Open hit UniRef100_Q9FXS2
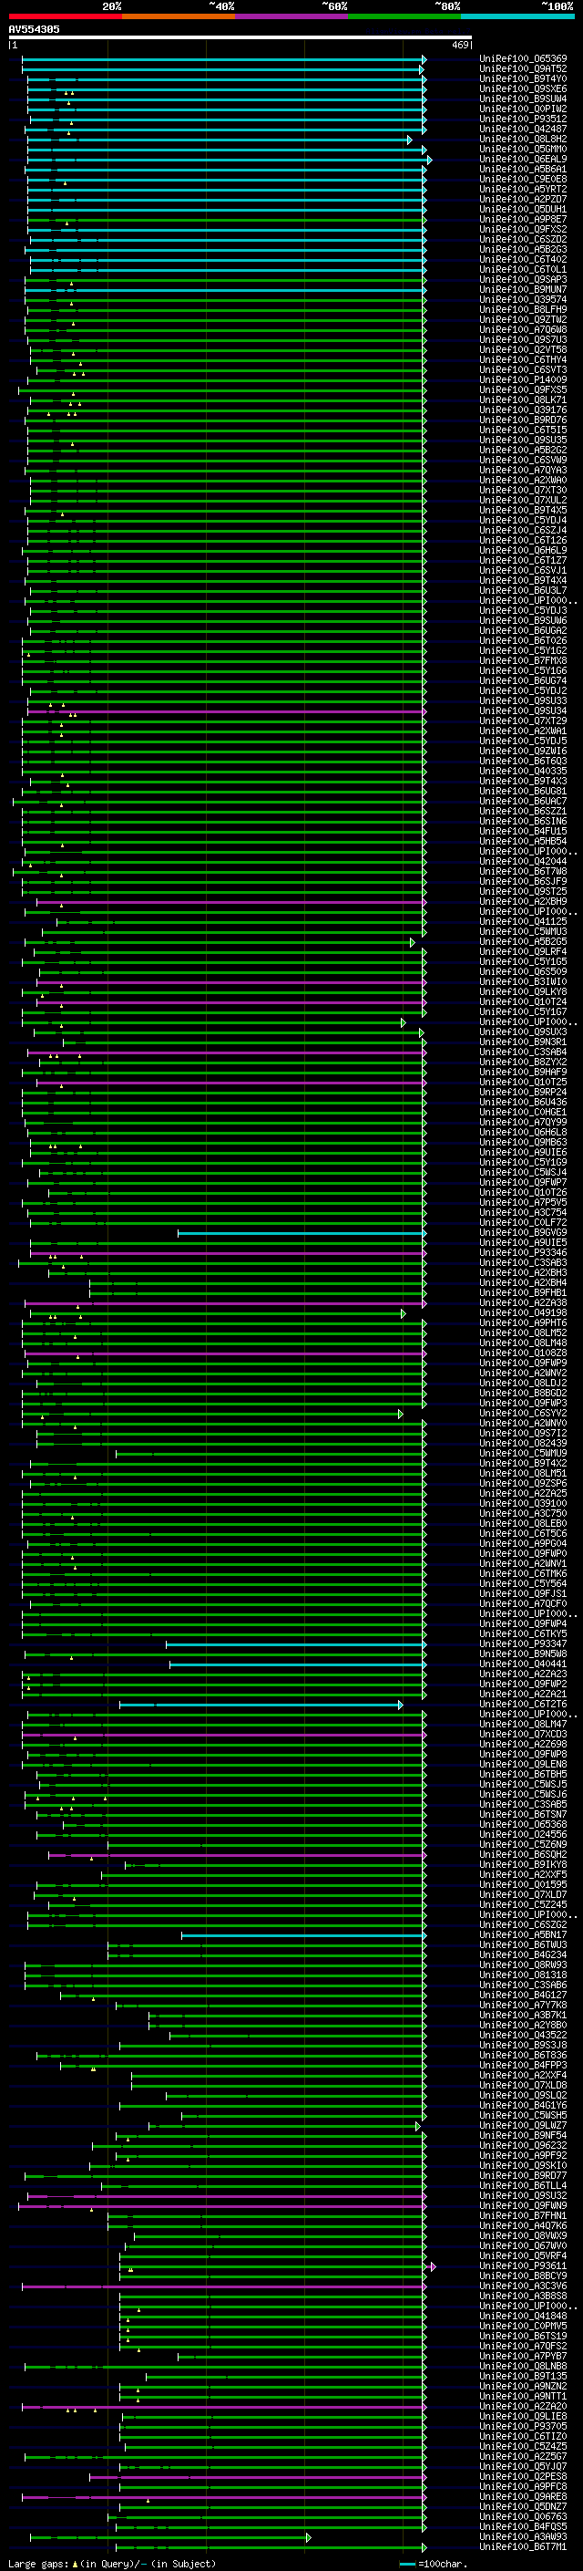 coord(523,230)
